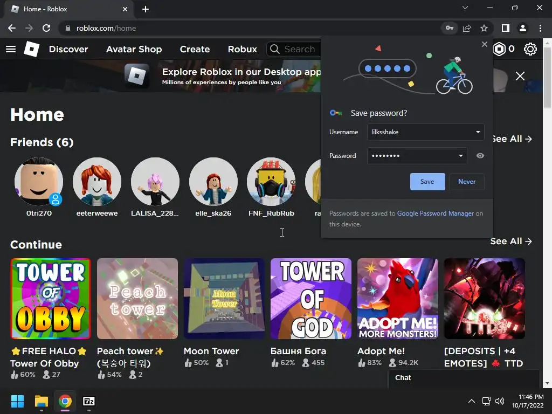The width and height of the screenshot is (552, 414).
Task: Open taskbar clock and date
Action: (x=528, y=401)
